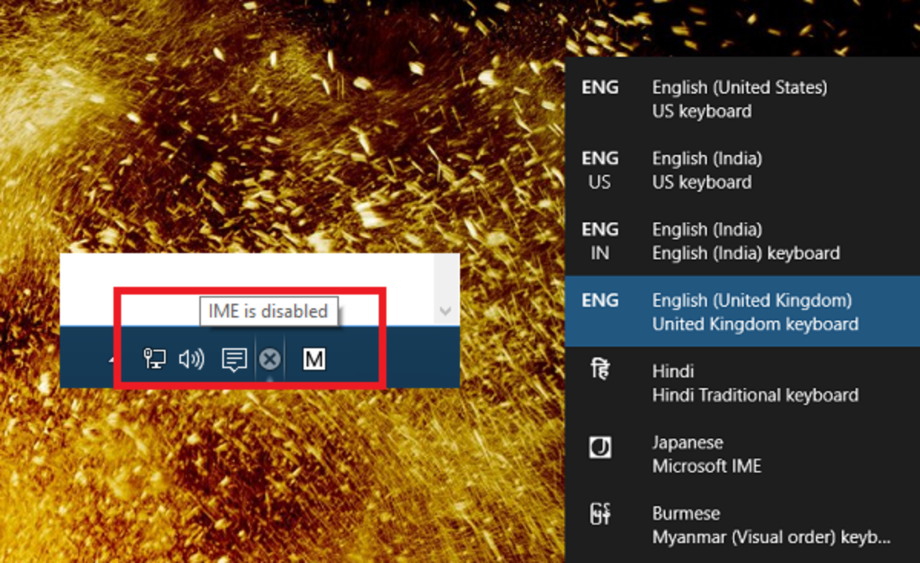The width and height of the screenshot is (920, 563).
Task: Expand the chevron above the language list
Action: (445, 311)
